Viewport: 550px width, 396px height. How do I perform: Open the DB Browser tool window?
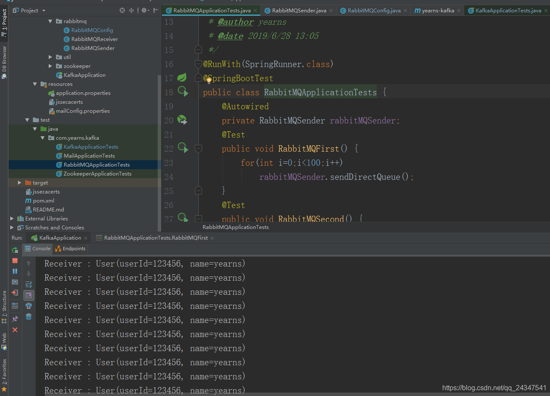(x=4, y=62)
